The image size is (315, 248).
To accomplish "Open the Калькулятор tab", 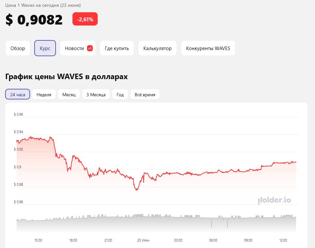I will pyautogui.click(x=157, y=48).
